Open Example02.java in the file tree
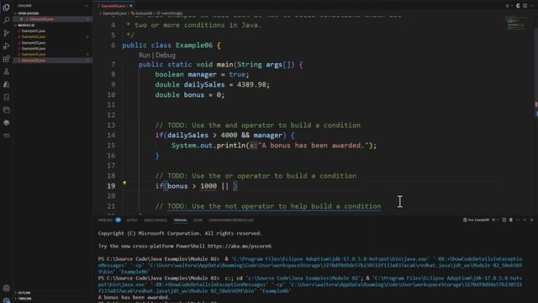The image size is (538, 303). coord(34,37)
